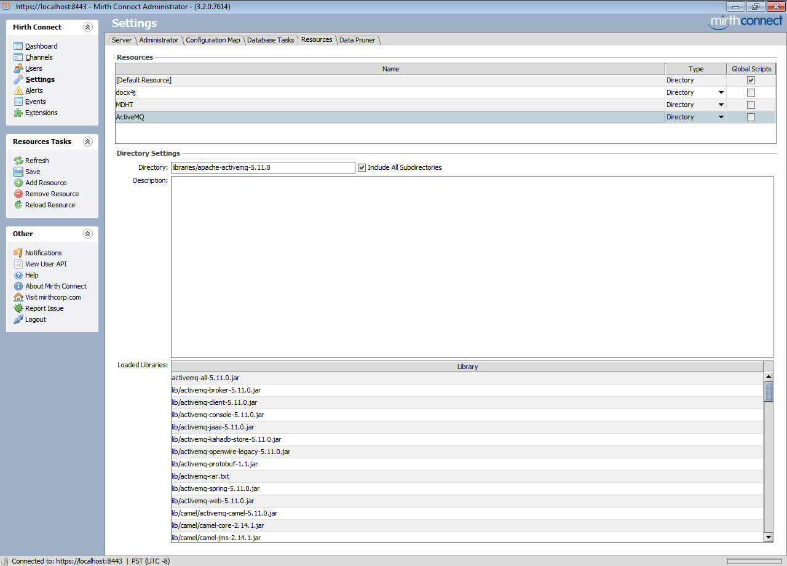Click the Library column header
This screenshot has height=566, width=787.
[x=467, y=366]
